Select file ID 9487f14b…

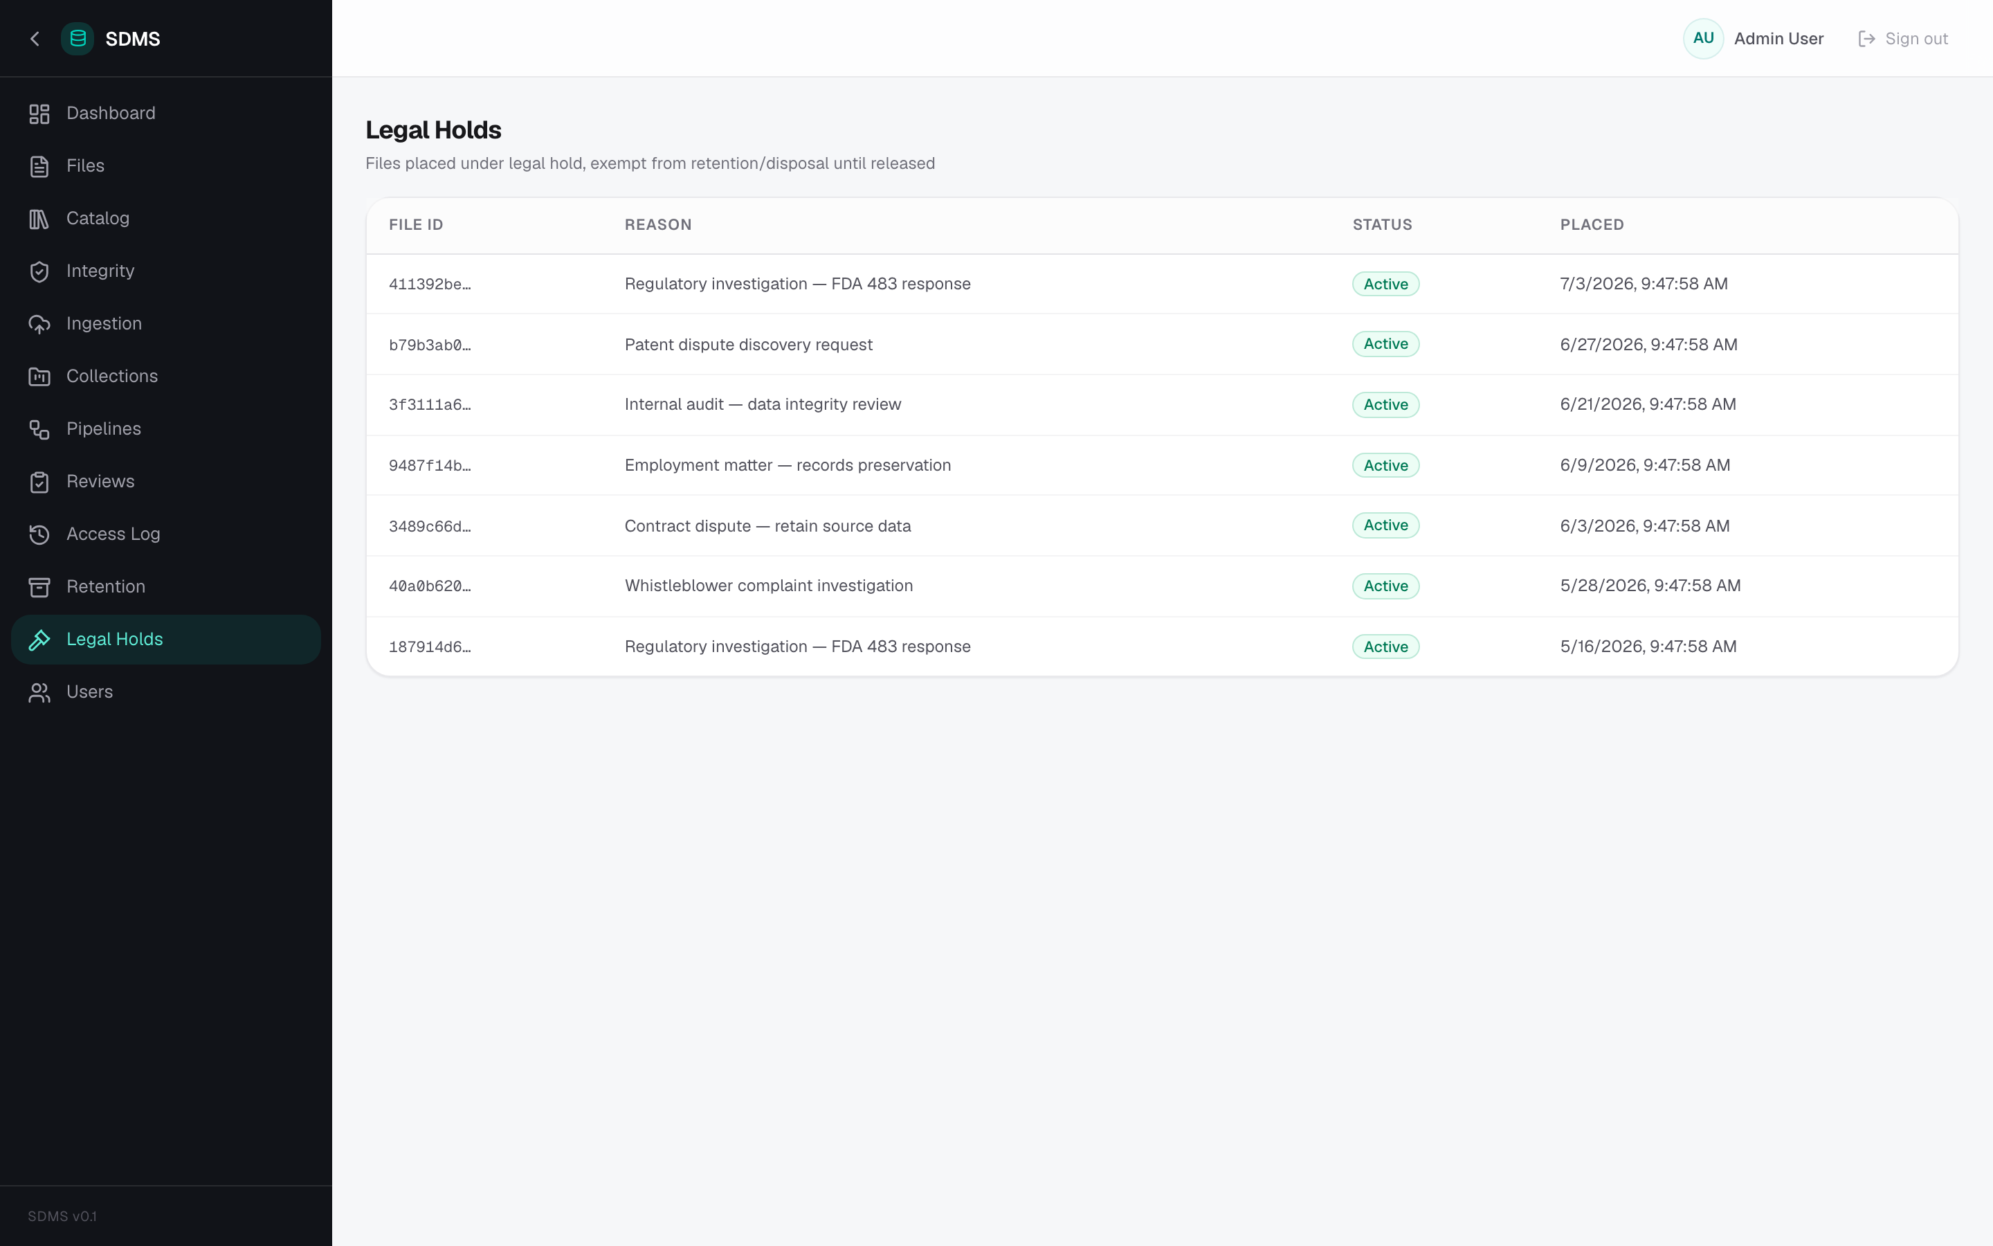tap(430, 466)
